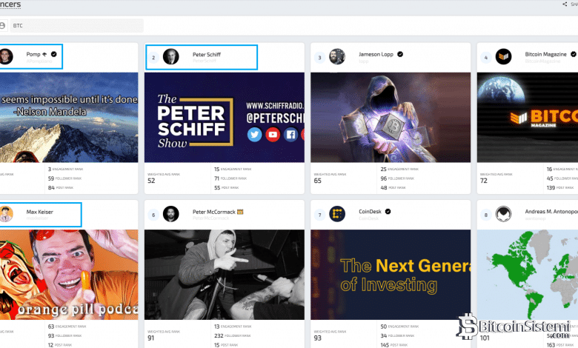Focus the BTC search input field
The image size is (578, 348).
[74, 25]
